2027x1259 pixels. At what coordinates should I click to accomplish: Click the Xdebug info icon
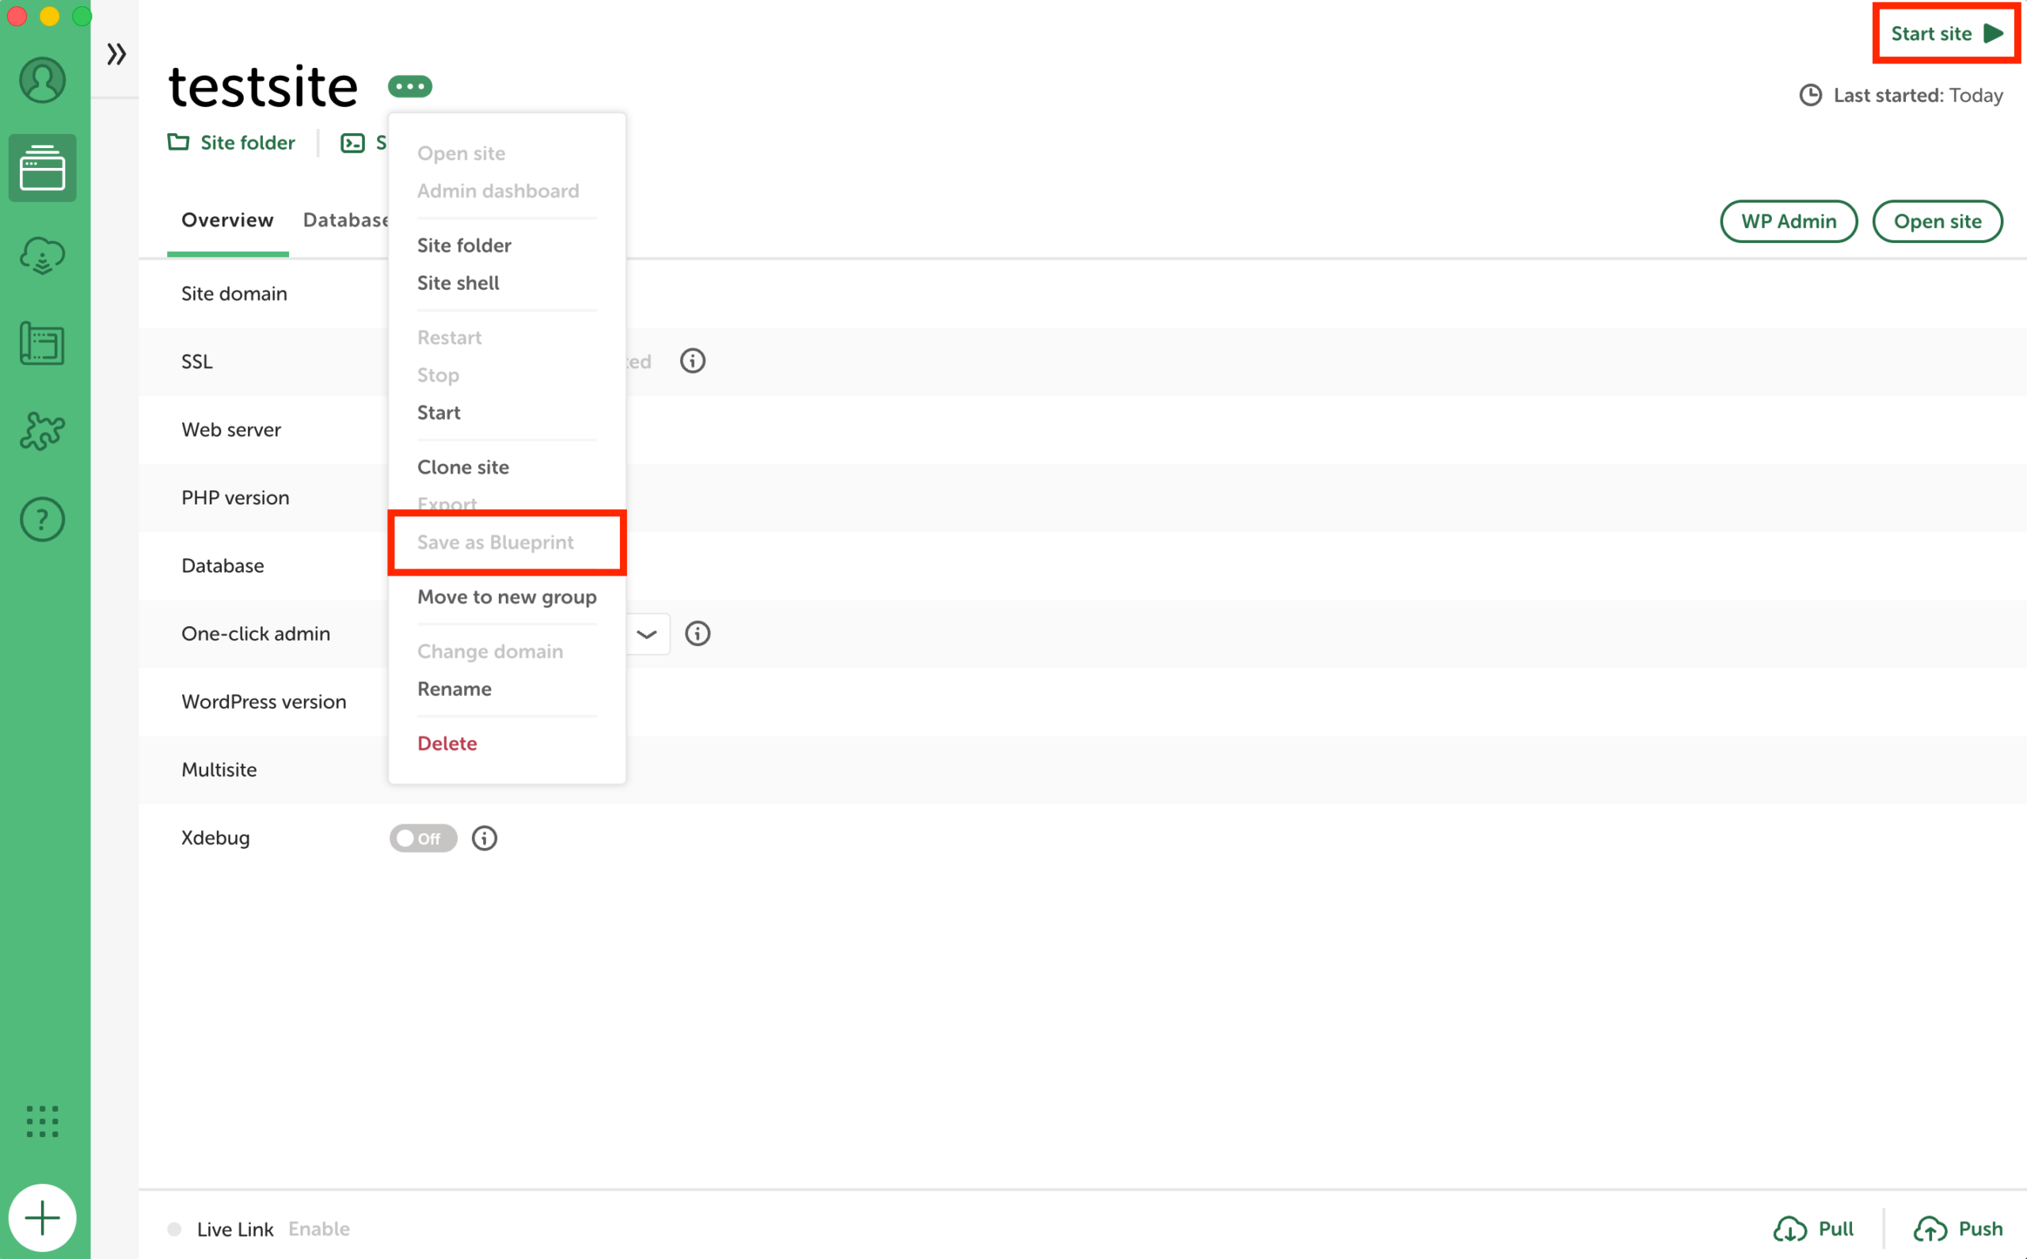click(x=485, y=838)
